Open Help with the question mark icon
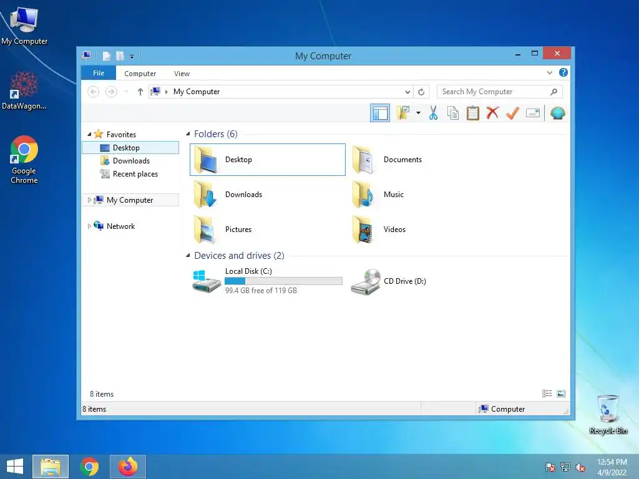The height and width of the screenshot is (479, 639). [x=563, y=72]
